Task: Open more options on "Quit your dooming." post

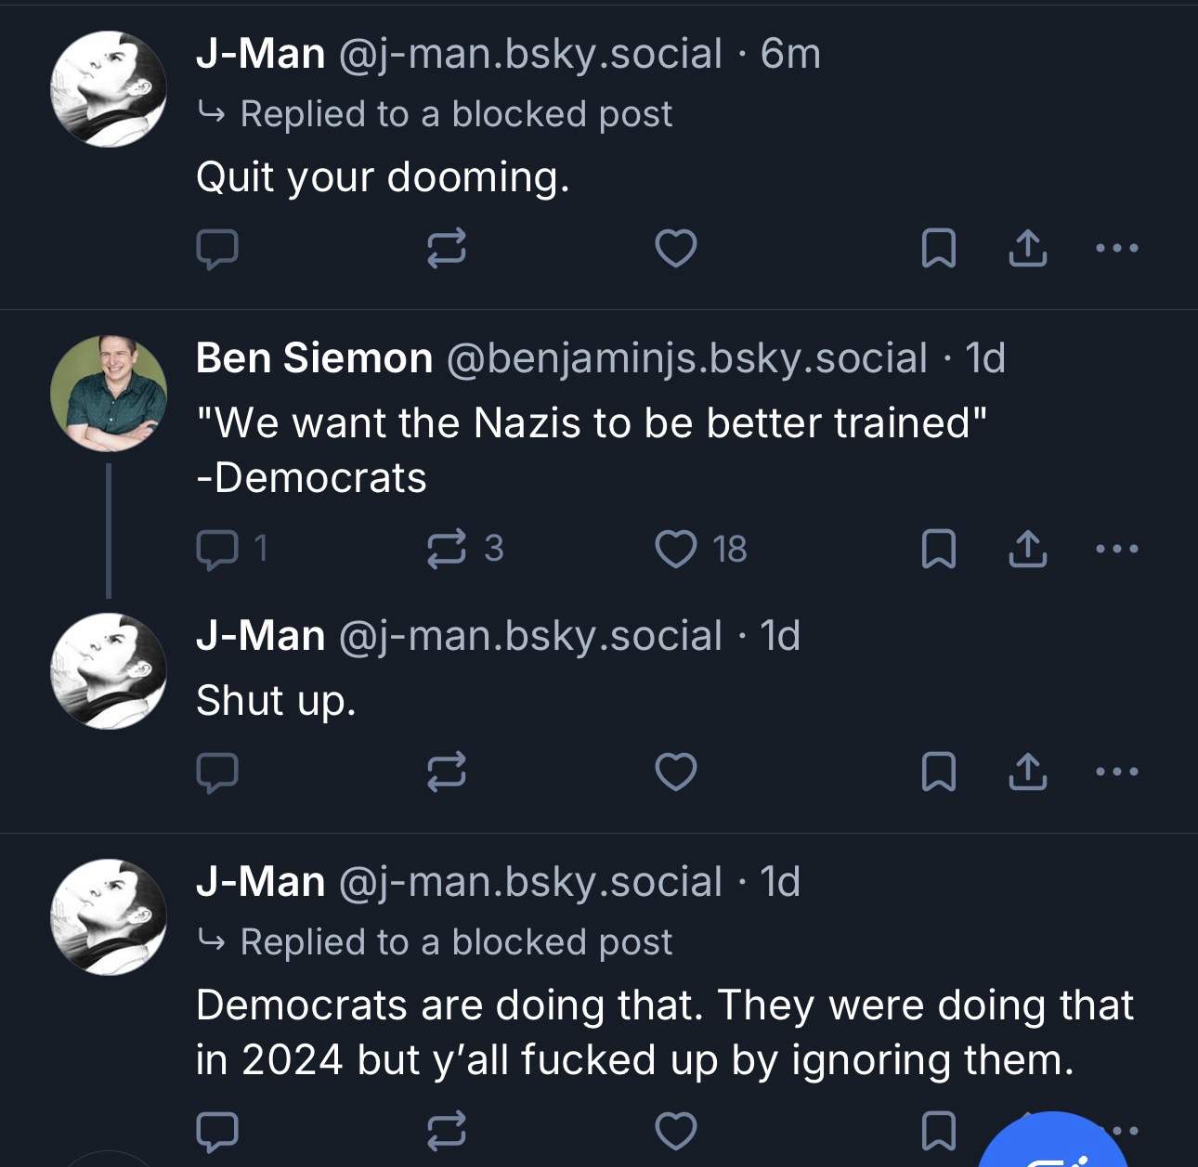Action: pyautogui.click(x=1116, y=249)
